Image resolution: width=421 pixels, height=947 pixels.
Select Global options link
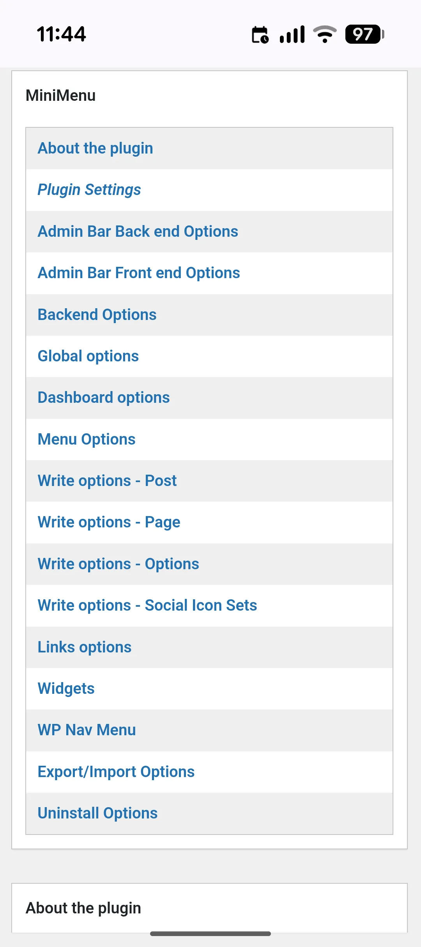[x=88, y=356]
